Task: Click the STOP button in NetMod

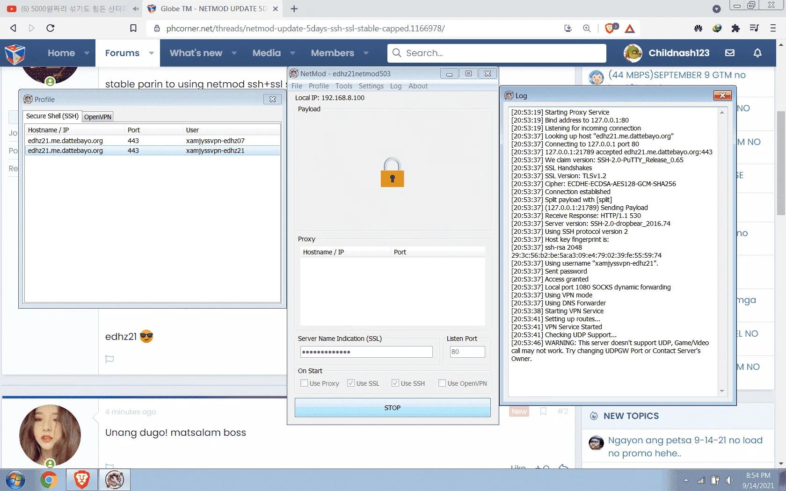Action: click(x=393, y=408)
